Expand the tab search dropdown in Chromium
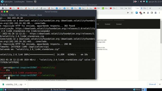 [159, 8]
